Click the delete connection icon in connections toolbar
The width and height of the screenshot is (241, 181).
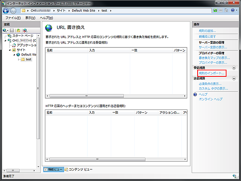(x=25, y=30)
